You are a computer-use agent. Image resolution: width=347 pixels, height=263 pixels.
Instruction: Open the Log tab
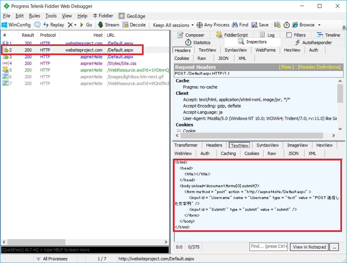point(267,35)
